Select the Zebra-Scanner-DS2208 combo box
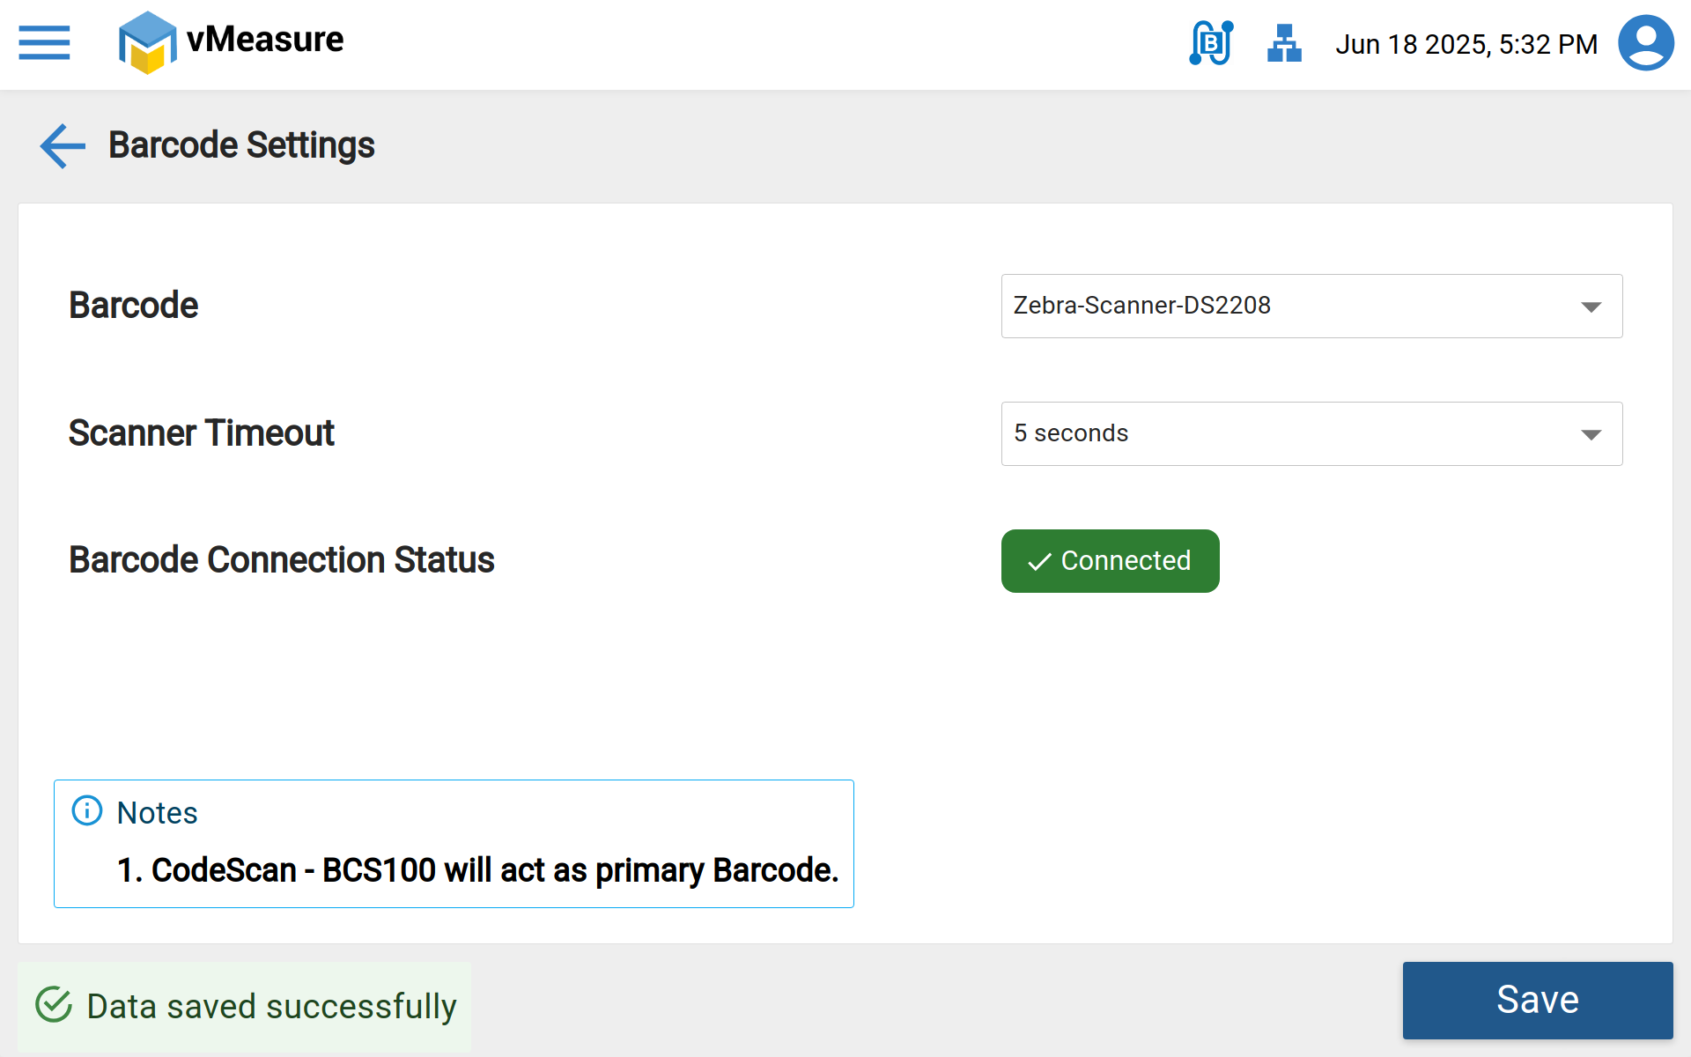This screenshot has height=1057, width=1691. 1286,306
